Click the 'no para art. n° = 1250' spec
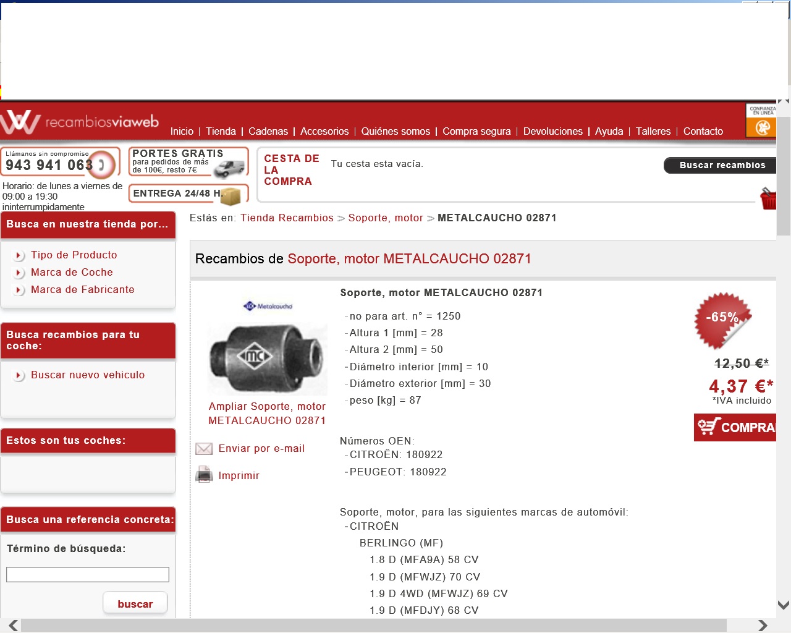The height and width of the screenshot is (633, 791). coord(405,316)
